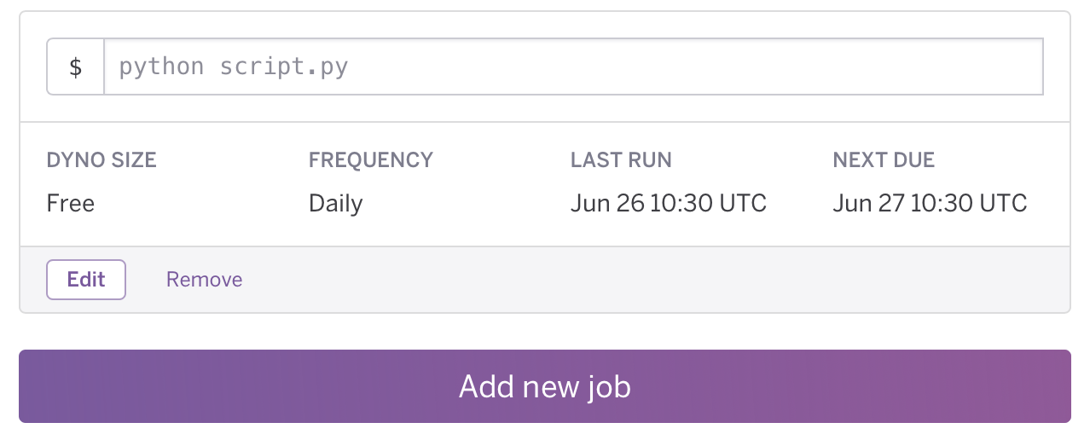Viewport: 1090px width, 440px height.
Task: Click the Edit button
Action: click(x=86, y=280)
